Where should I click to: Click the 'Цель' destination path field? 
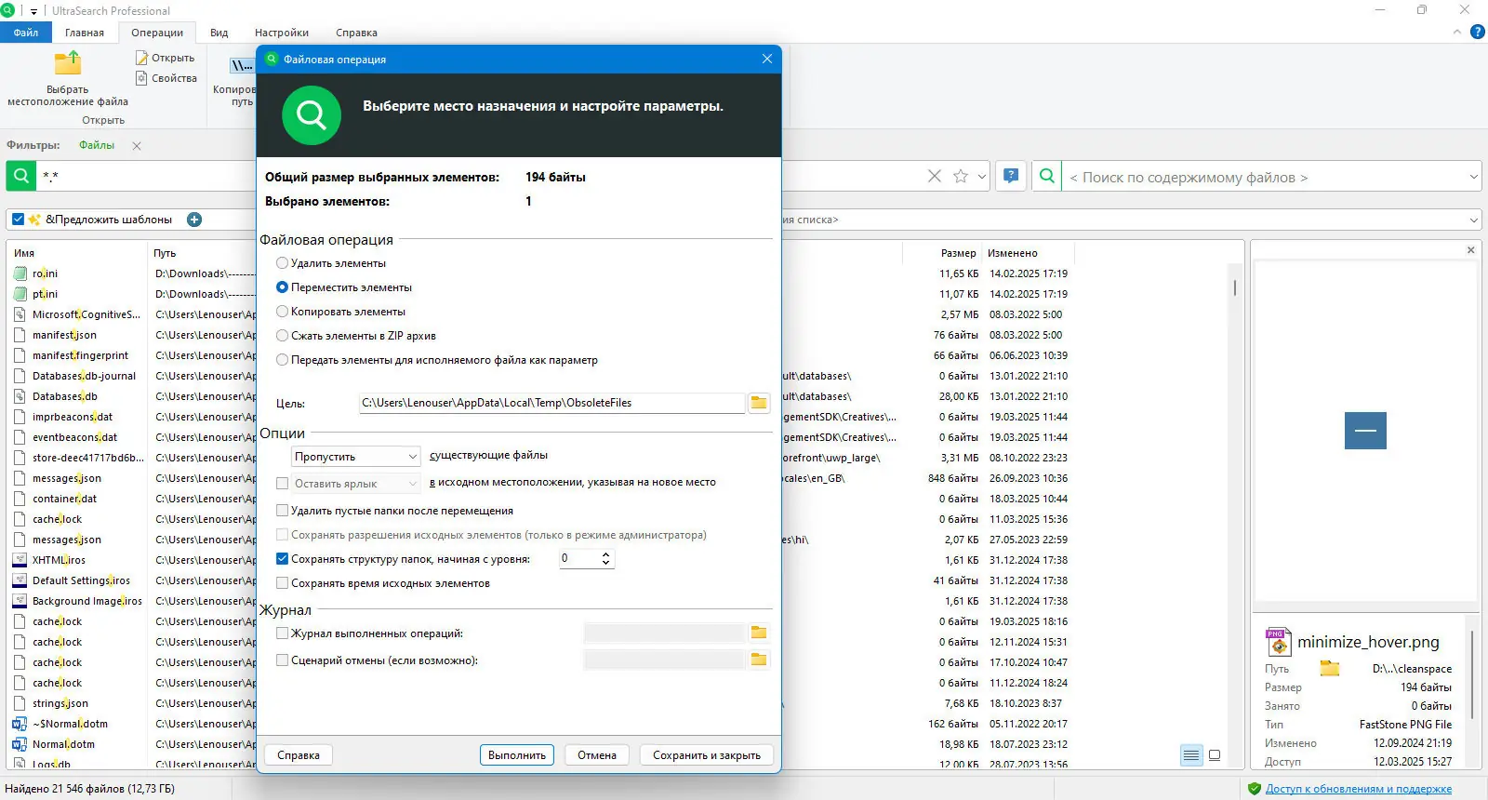[x=551, y=403]
